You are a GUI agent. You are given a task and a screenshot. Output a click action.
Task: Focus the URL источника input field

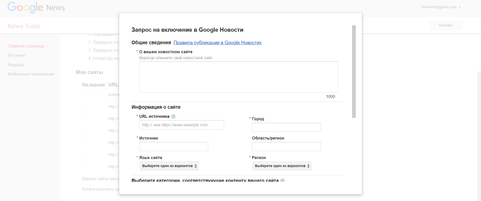[x=182, y=125]
